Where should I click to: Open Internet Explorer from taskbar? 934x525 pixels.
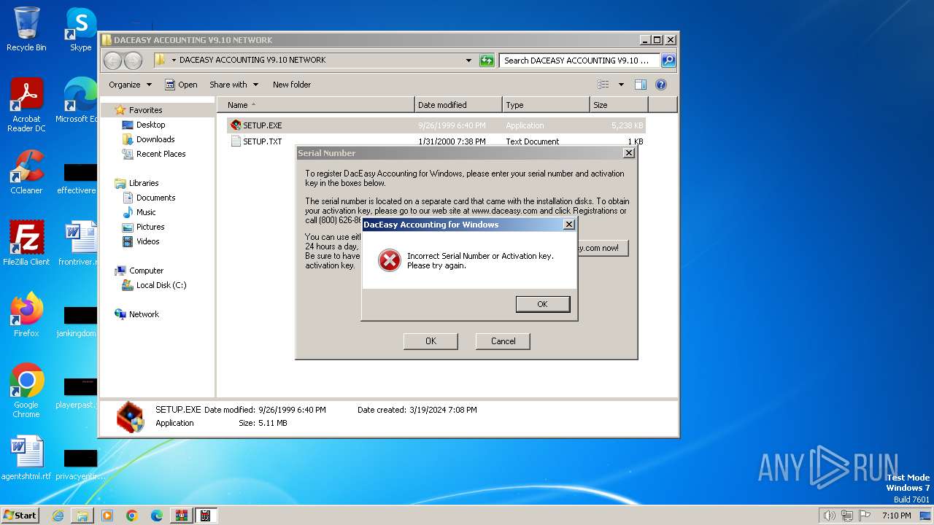click(x=58, y=516)
